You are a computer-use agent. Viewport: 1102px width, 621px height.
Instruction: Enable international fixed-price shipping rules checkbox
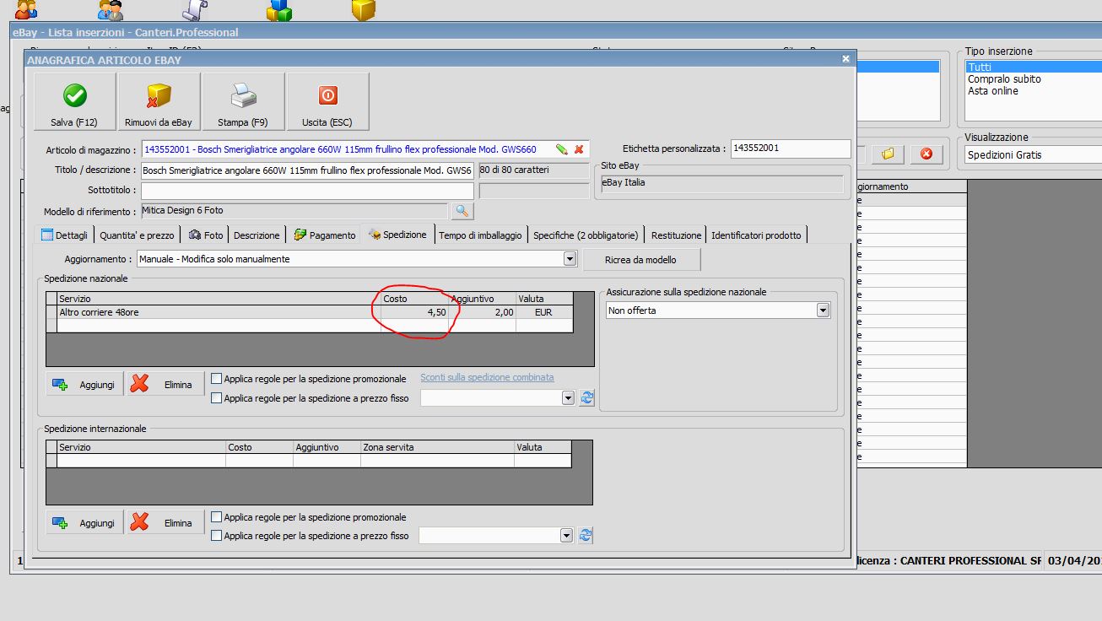click(217, 535)
